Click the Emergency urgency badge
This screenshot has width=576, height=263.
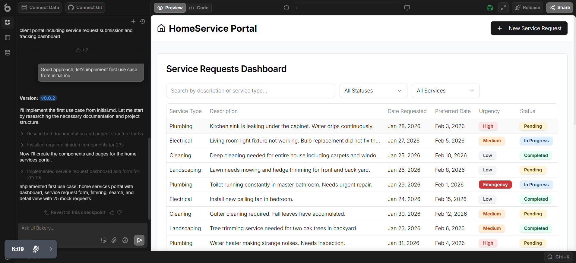click(495, 185)
